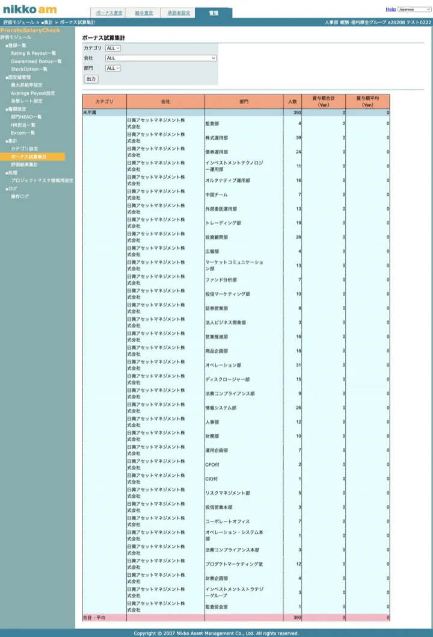Open Average Payout設定 in sidebar
The width and height of the screenshot is (433, 637).
pos(32,93)
